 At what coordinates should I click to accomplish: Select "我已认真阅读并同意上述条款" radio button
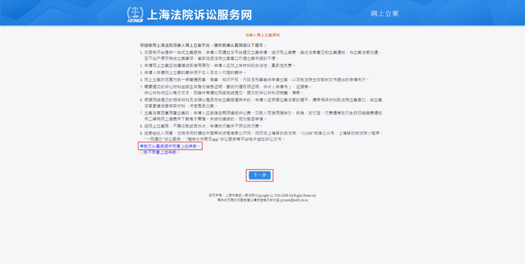(x=141, y=146)
